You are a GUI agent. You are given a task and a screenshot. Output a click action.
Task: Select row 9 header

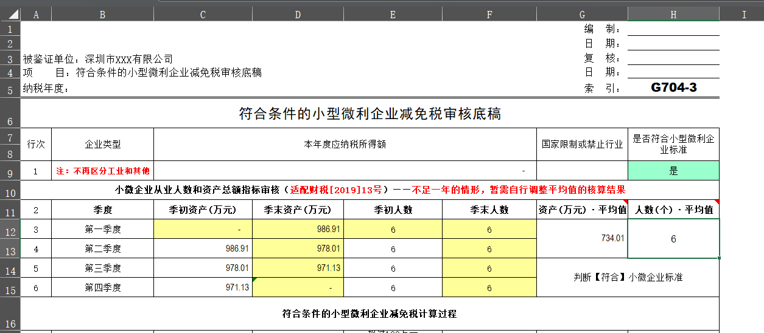pyautogui.click(x=10, y=171)
